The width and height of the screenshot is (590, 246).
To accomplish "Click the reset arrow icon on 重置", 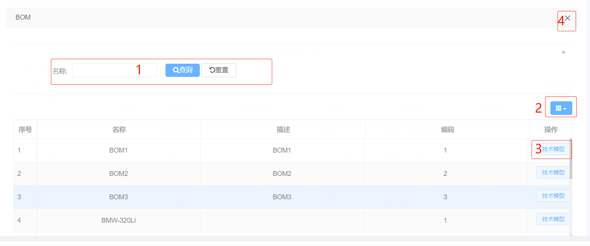I will click(212, 70).
